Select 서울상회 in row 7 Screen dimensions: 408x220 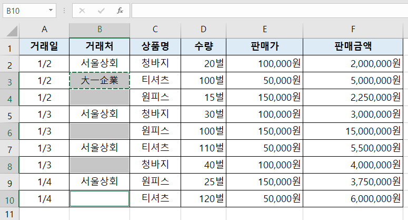99,148
